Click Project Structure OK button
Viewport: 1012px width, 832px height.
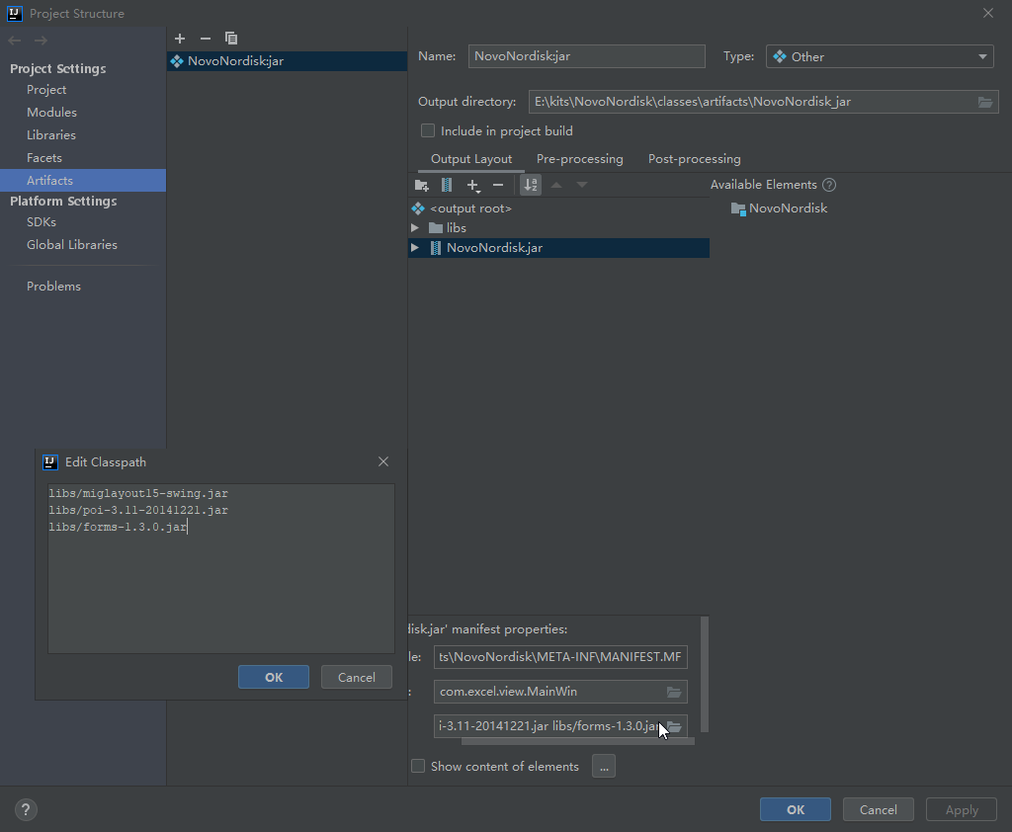[x=796, y=809]
